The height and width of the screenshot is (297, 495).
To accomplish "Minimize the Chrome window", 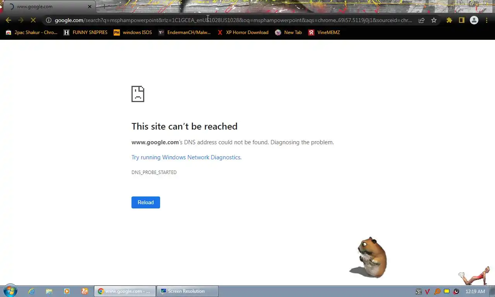I will click(x=462, y=3).
